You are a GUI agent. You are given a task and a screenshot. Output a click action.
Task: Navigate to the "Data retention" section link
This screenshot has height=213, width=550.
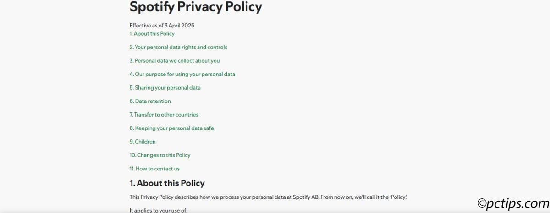click(150, 101)
